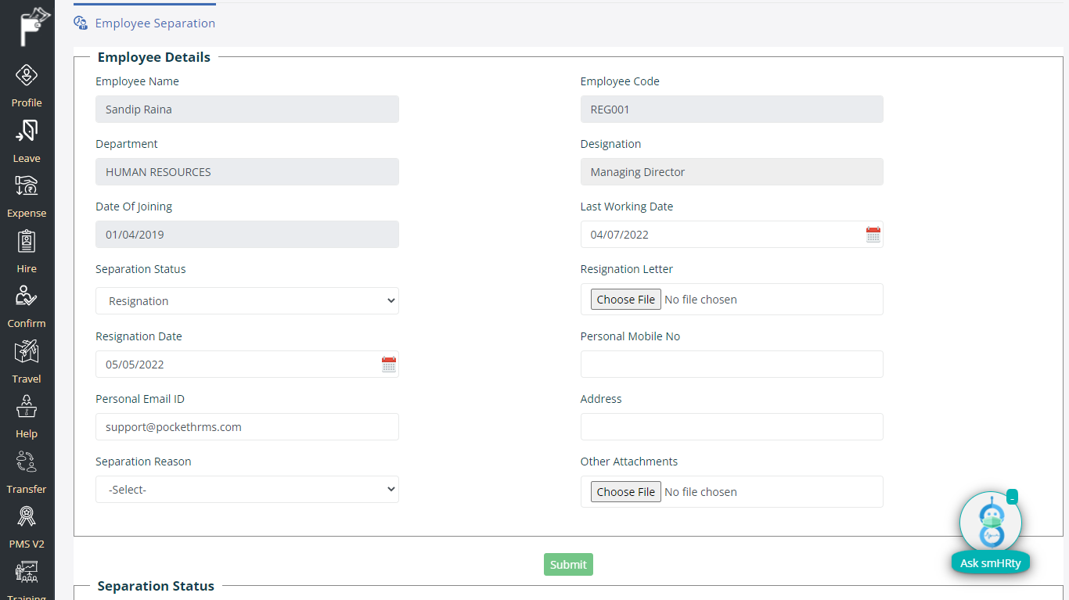
Task: Choose File for Other Attachments
Action: [625, 492]
